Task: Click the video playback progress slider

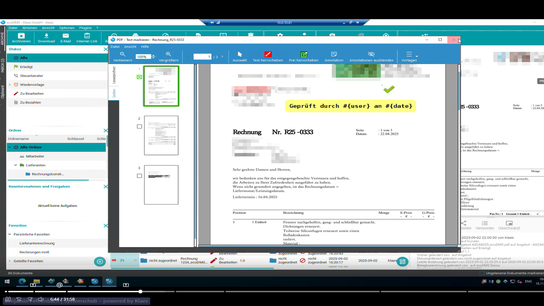Action: (140, 291)
